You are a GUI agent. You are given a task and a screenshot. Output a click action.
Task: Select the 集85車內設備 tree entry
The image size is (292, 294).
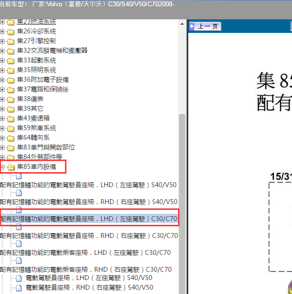[36, 167]
